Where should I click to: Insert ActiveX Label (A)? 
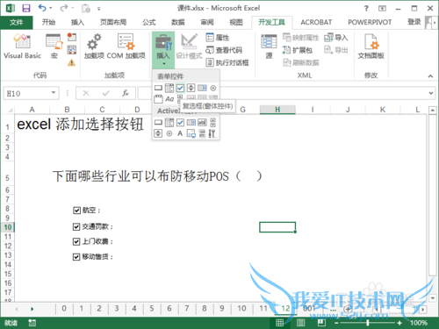[180, 133]
